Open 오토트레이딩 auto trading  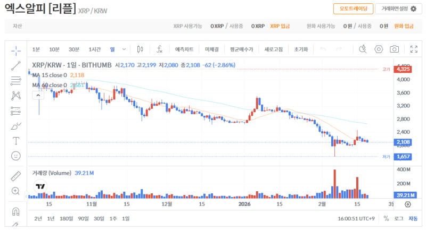point(353,8)
